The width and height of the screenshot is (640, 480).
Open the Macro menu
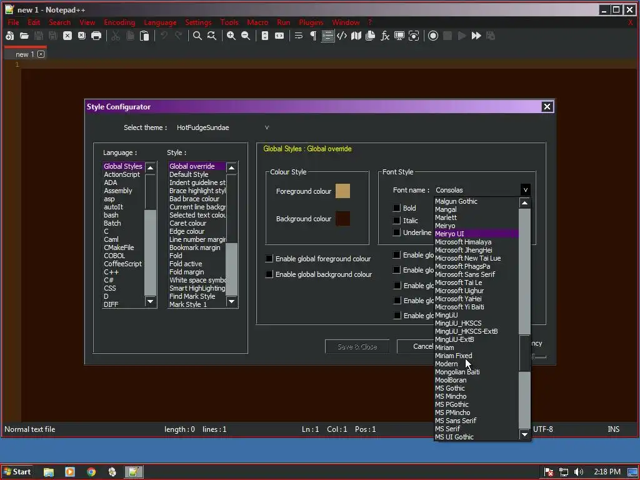pyautogui.click(x=257, y=22)
